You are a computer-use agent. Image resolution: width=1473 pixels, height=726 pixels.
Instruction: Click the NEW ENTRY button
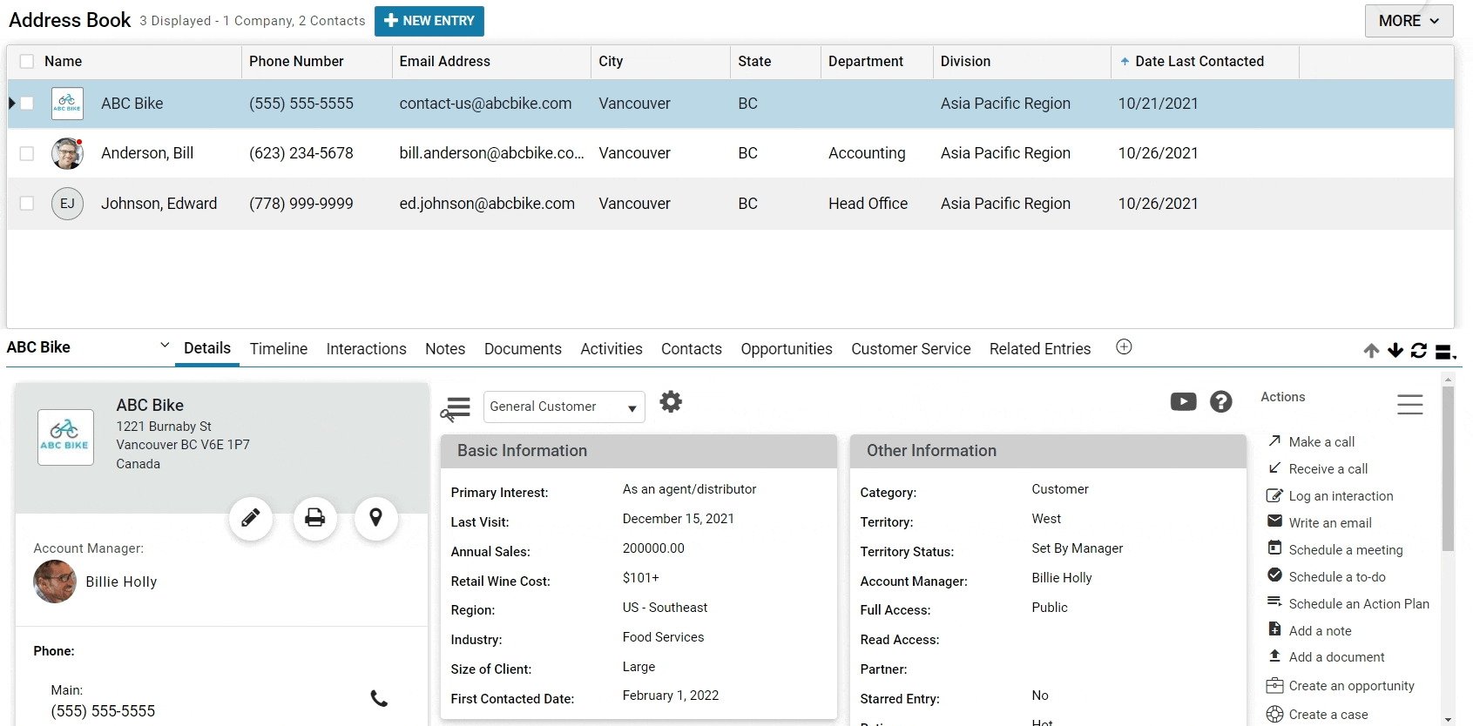(x=429, y=21)
